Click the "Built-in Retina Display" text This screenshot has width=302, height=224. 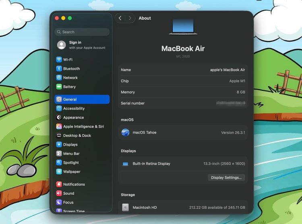(x=151, y=164)
